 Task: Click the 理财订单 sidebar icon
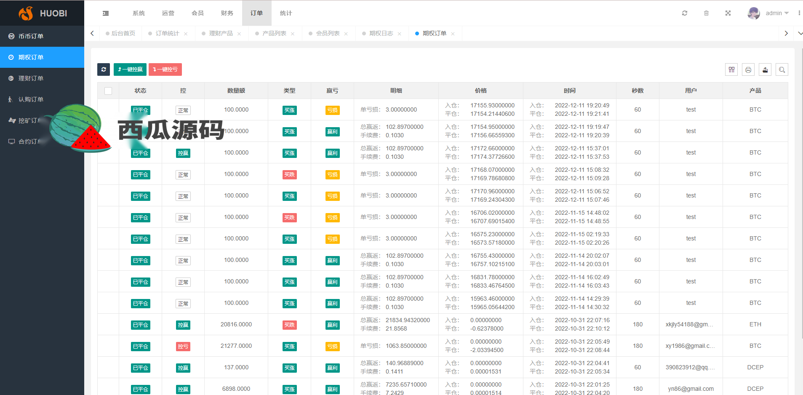11,78
